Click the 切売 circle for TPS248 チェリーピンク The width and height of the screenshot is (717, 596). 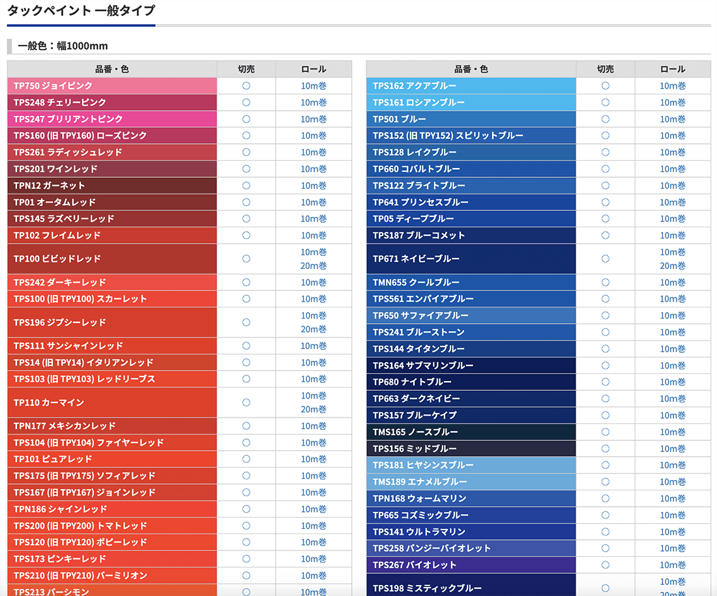(246, 102)
